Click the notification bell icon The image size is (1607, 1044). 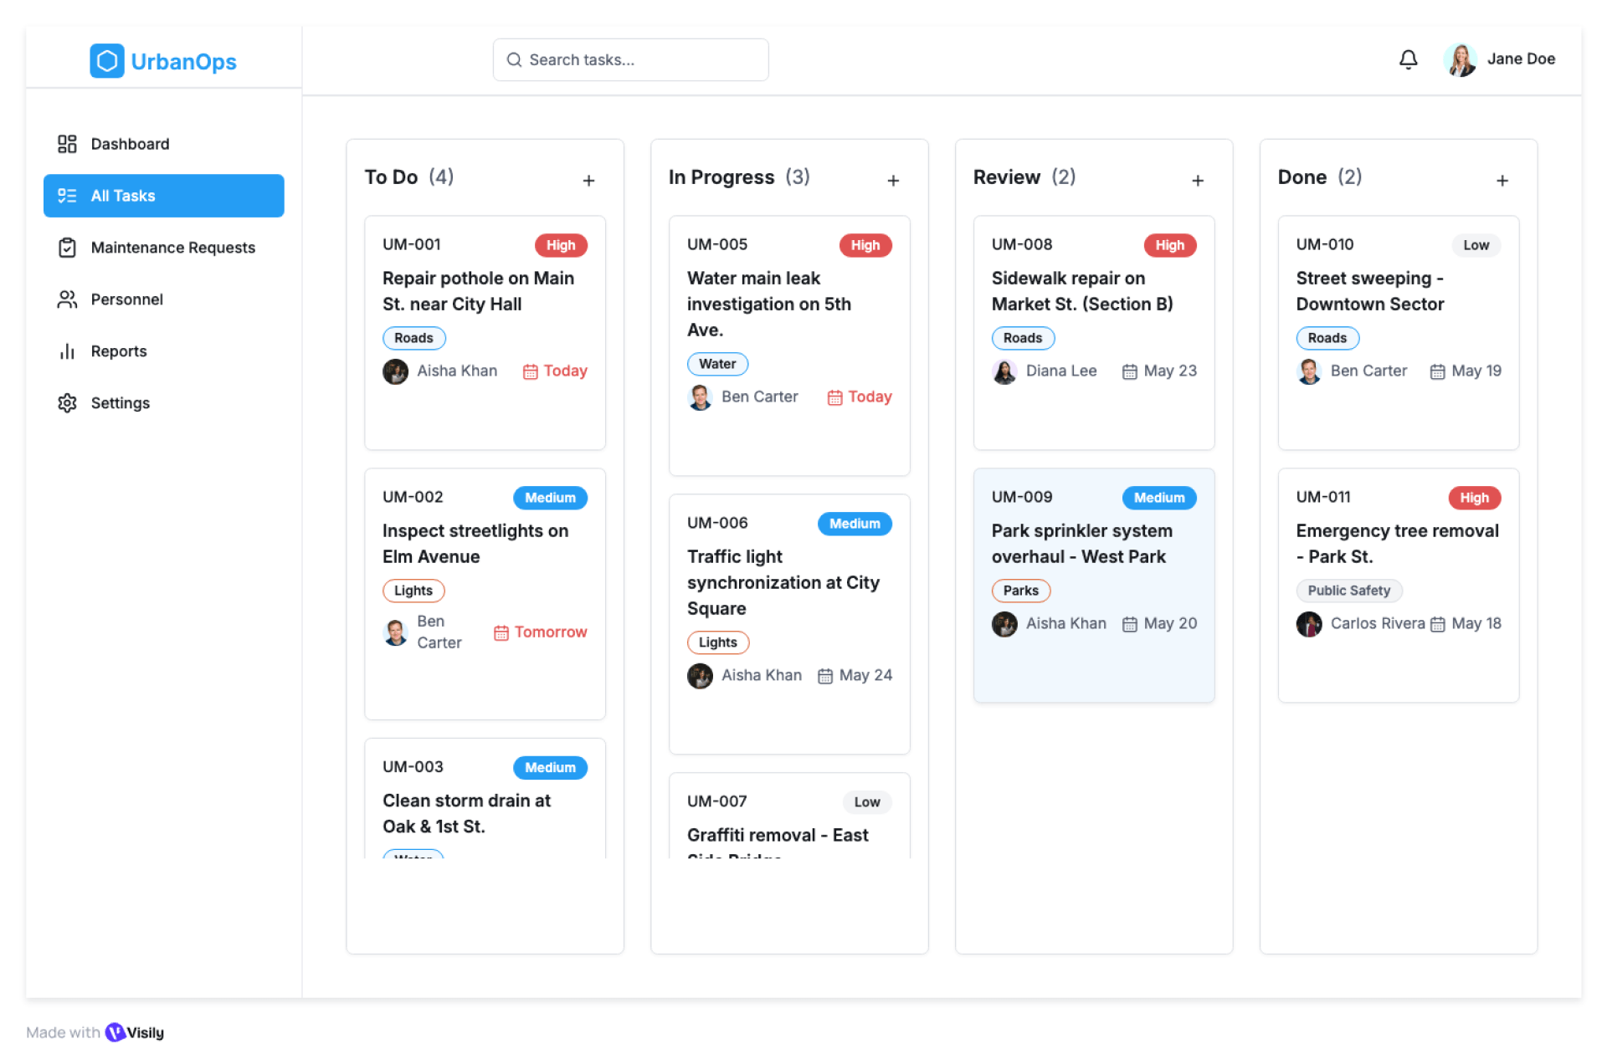(1408, 59)
